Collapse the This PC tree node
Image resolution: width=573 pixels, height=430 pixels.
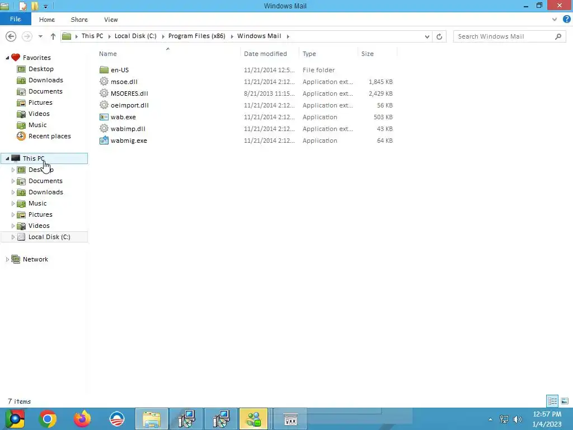7,158
